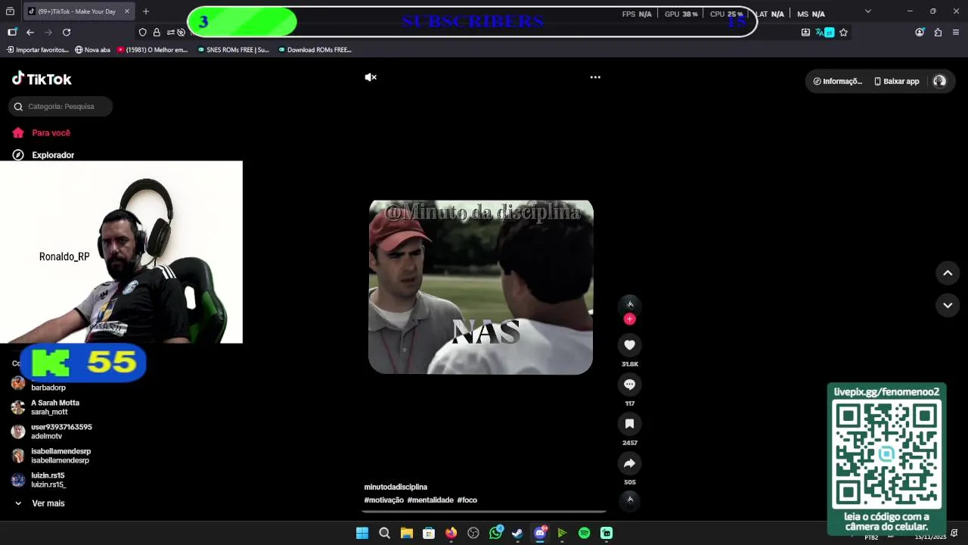Open Importar favoritos bookmark
This screenshot has width=968, height=545.
tap(37, 50)
